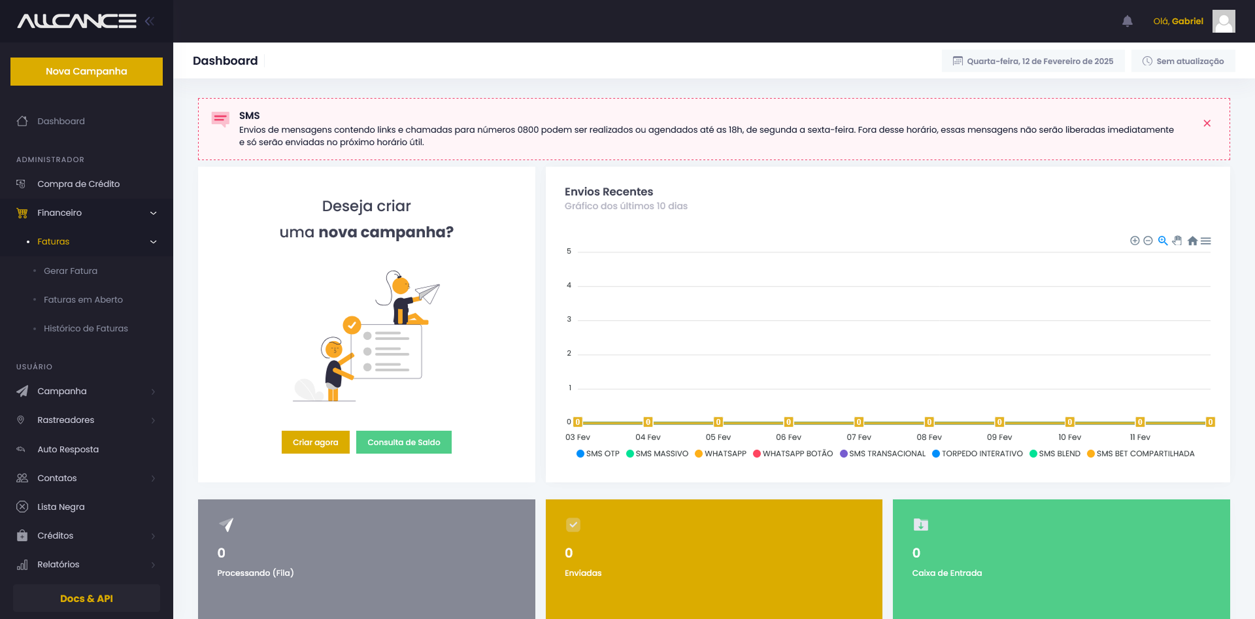Image resolution: width=1255 pixels, height=619 pixels.
Task: Open Sem atualização refresh dropdown
Action: tap(1183, 61)
